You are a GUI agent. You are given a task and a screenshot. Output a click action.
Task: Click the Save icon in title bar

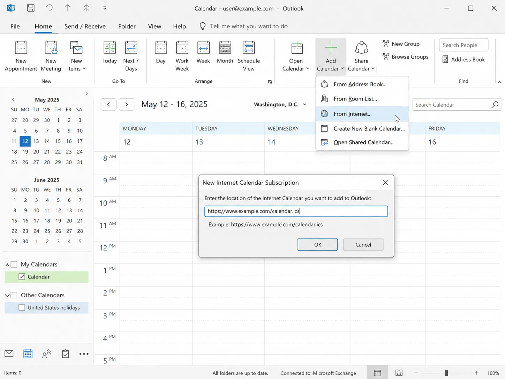[31, 8]
